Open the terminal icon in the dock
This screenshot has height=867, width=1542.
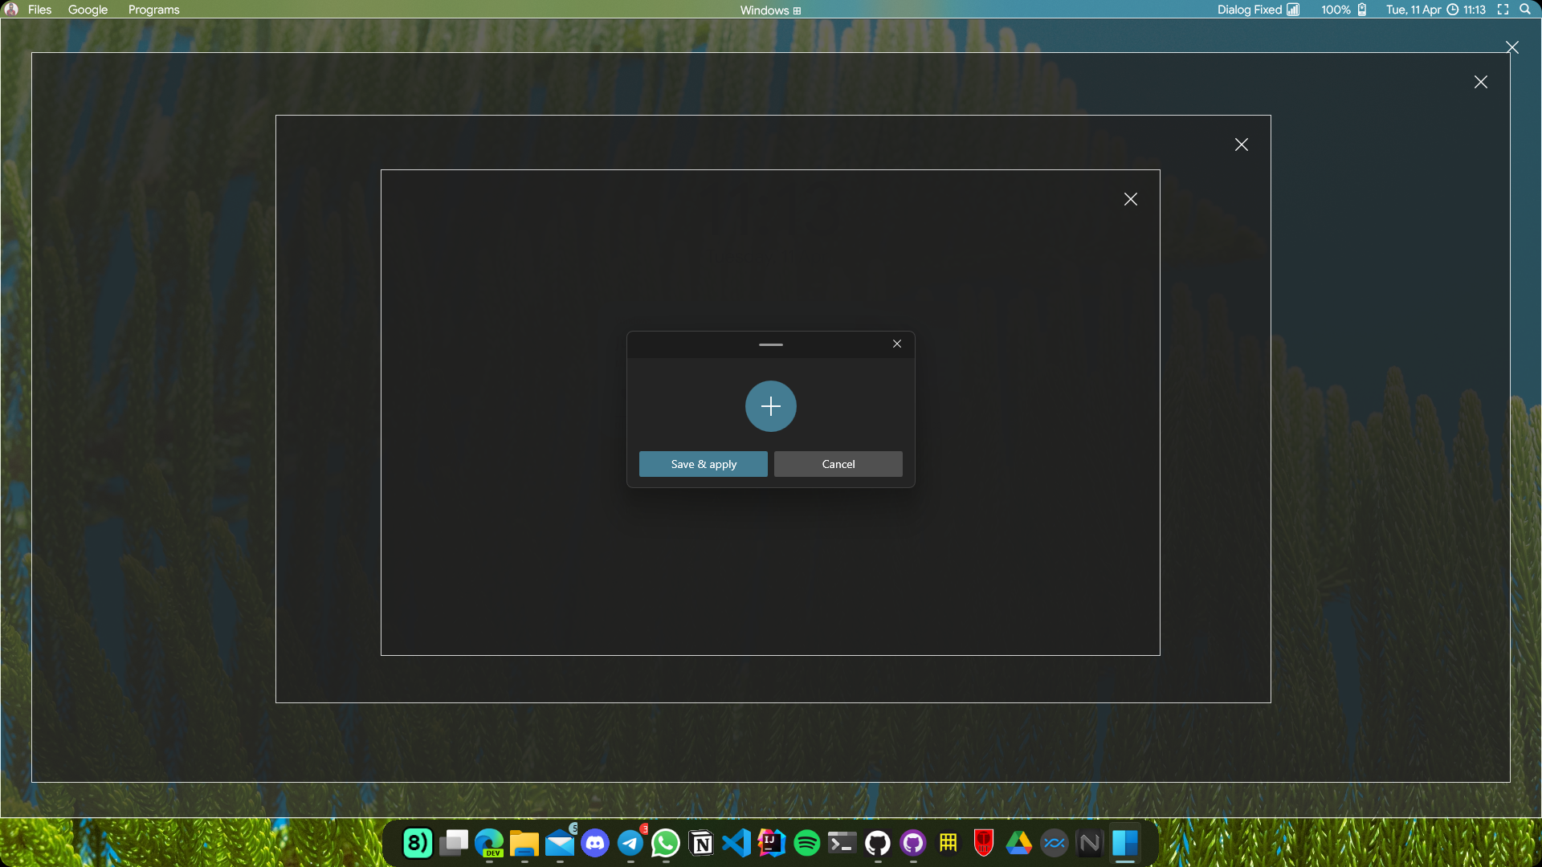click(x=842, y=843)
